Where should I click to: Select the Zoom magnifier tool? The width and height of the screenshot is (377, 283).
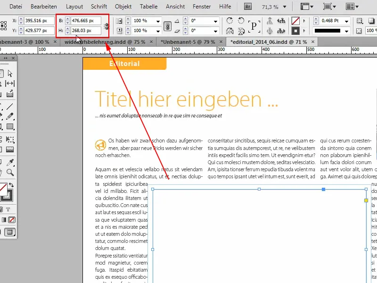10,172
